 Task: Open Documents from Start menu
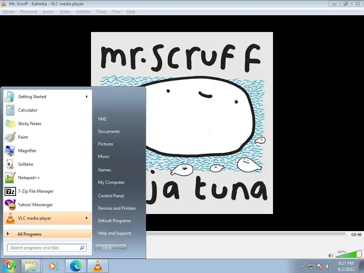109,132
